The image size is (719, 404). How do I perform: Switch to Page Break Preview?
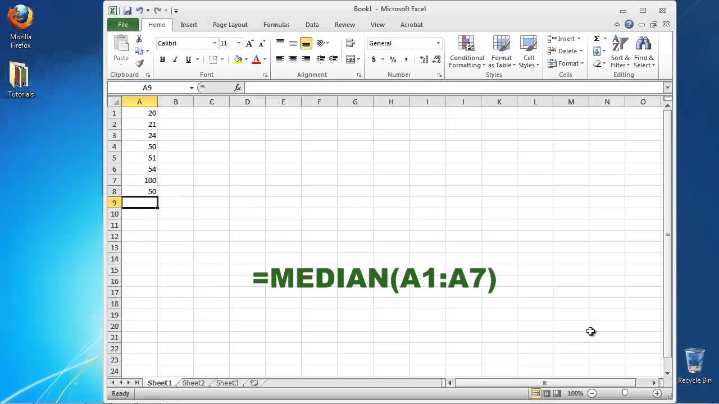pos(557,394)
